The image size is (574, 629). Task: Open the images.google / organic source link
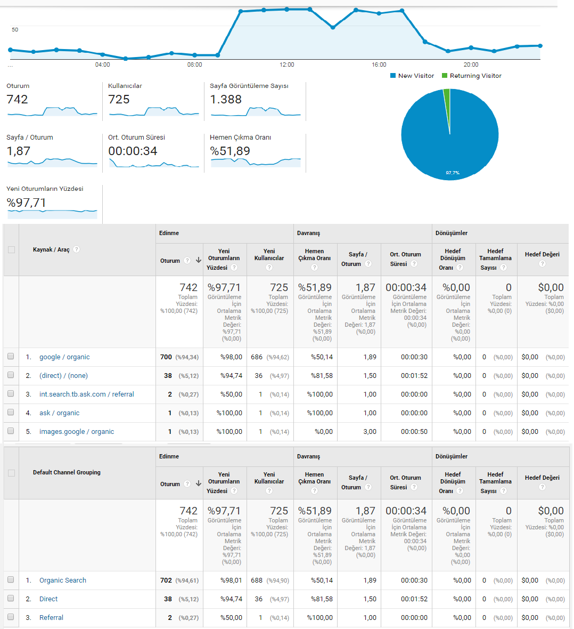[x=77, y=432]
